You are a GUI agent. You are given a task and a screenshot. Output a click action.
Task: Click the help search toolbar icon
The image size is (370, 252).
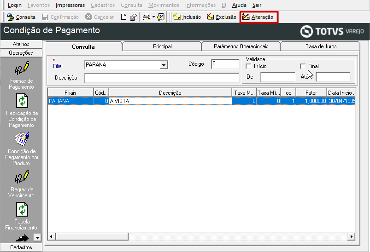(x=161, y=17)
